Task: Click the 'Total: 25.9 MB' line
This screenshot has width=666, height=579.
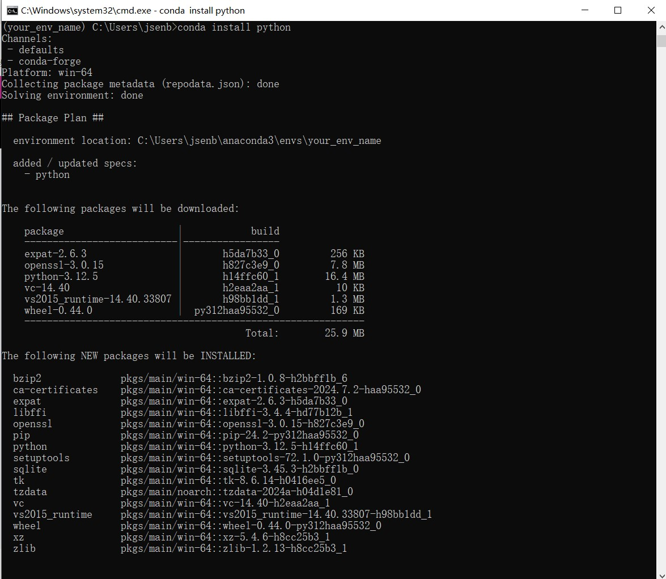Action: pyautogui.click(x=304, y=333)
